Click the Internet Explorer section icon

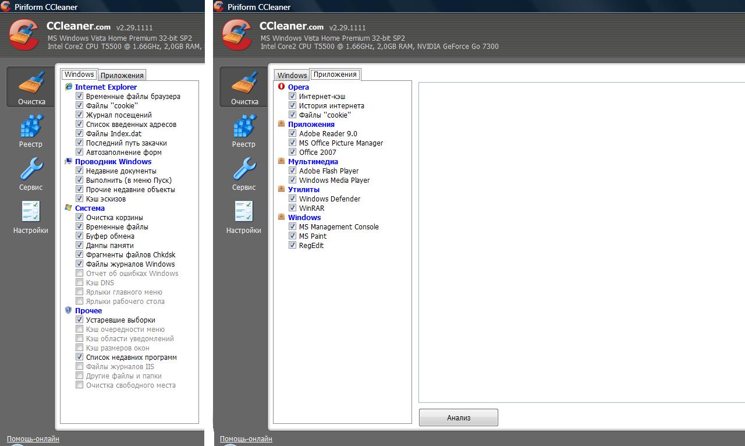coord(69,87)
